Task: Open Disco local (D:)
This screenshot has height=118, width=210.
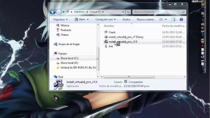Action: [69, 63]
